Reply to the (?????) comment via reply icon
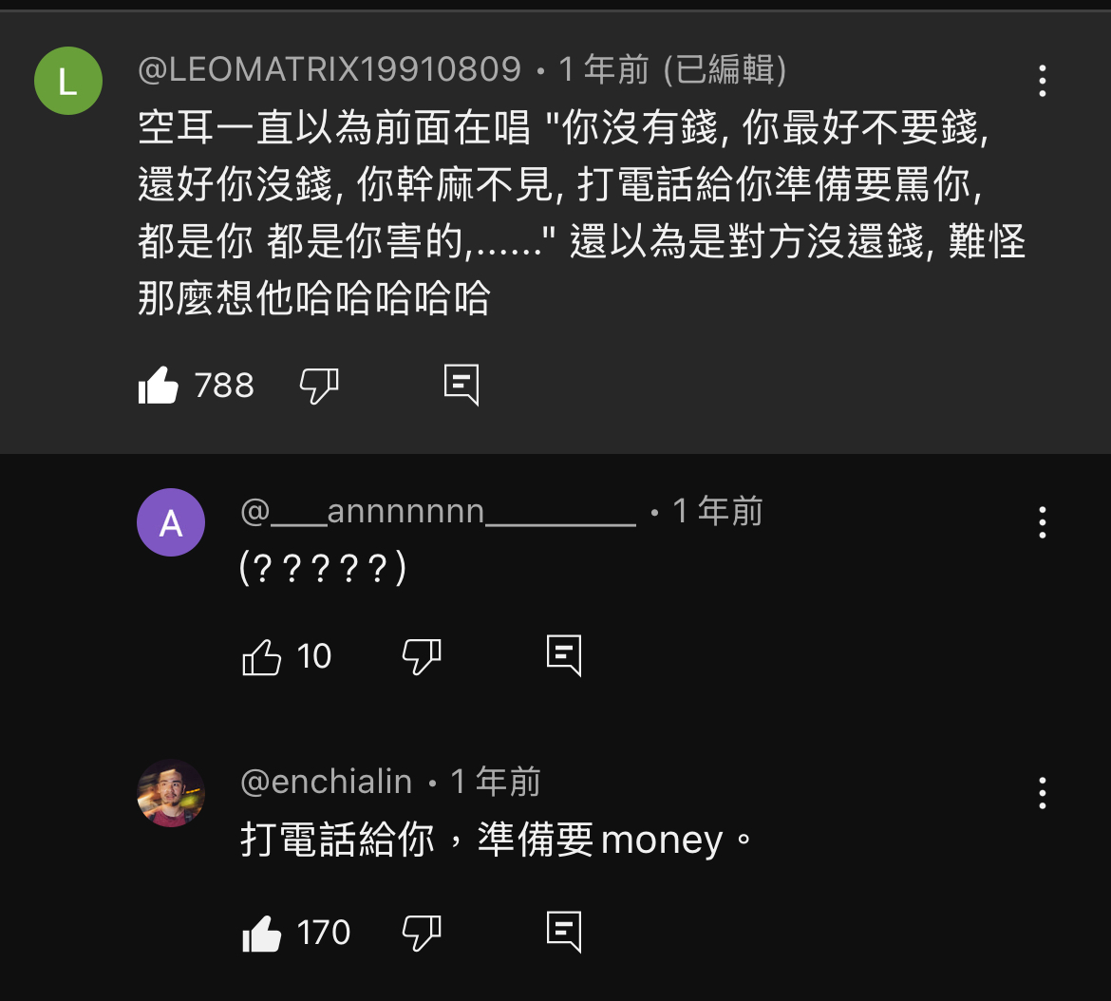This screenshot has width=1111, height=1001. 564,656
